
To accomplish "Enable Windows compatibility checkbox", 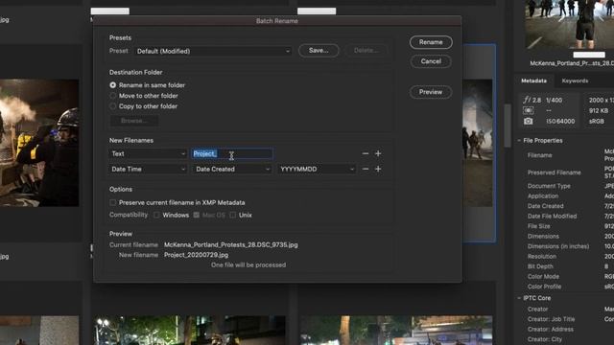I will tap(156, 215).
